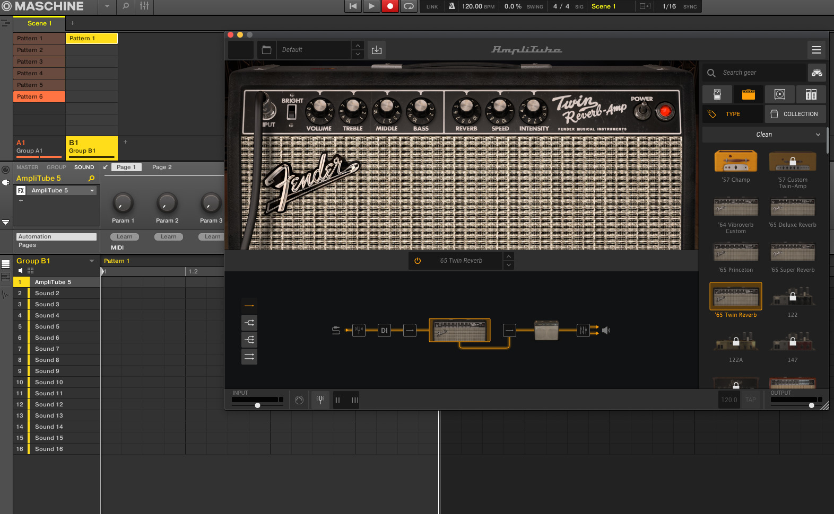The width and height of the screenshot is (834, 514).
Task: Flip the Bright switch on the amp
Action: pyautogui.click(x=291, y=111)
